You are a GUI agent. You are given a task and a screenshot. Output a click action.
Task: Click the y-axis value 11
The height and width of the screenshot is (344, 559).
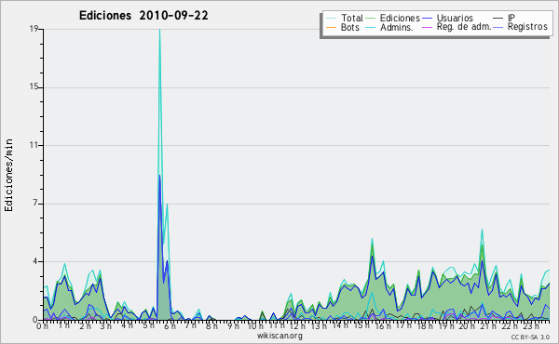tap(34, 145)
